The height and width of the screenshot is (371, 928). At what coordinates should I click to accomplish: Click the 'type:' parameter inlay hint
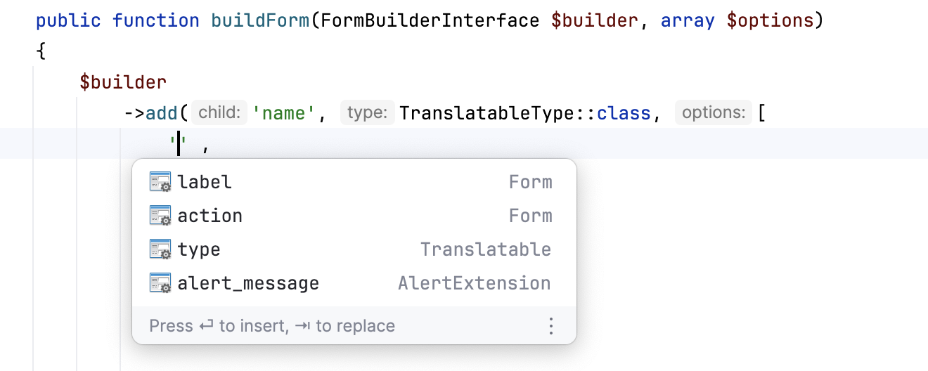pyautogui.click(x=366, y=112)
